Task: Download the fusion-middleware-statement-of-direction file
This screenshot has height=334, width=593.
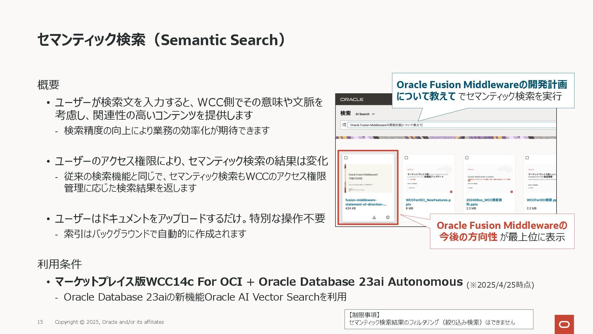Action: (374, 217)
